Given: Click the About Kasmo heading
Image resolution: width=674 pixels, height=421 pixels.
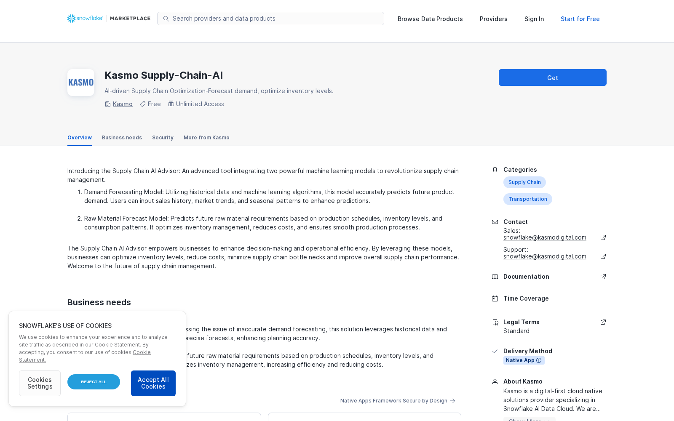Looking at the screenshot, I should 523,381.
